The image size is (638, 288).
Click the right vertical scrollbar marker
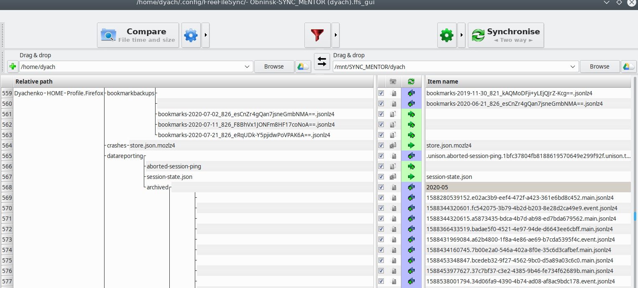(x=635, y=216)
